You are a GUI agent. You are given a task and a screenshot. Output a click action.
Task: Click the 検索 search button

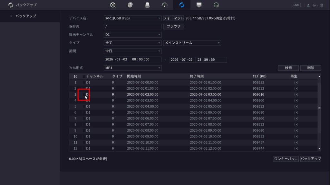288,68
